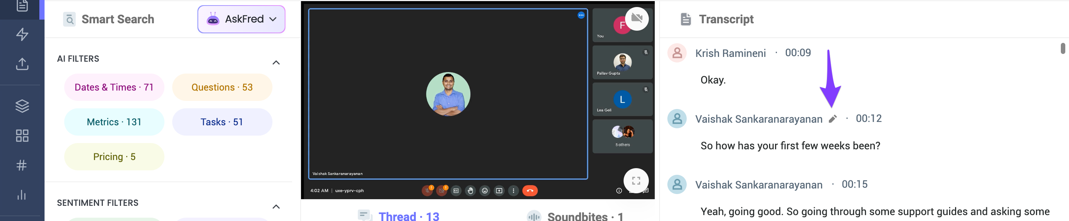This screenshot has height=221, width=1069.
Task: Toggle the video-off circle button at top right
Action: 637,18
